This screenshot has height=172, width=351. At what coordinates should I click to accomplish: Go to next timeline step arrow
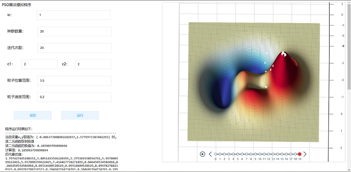(x=304, y=154)
